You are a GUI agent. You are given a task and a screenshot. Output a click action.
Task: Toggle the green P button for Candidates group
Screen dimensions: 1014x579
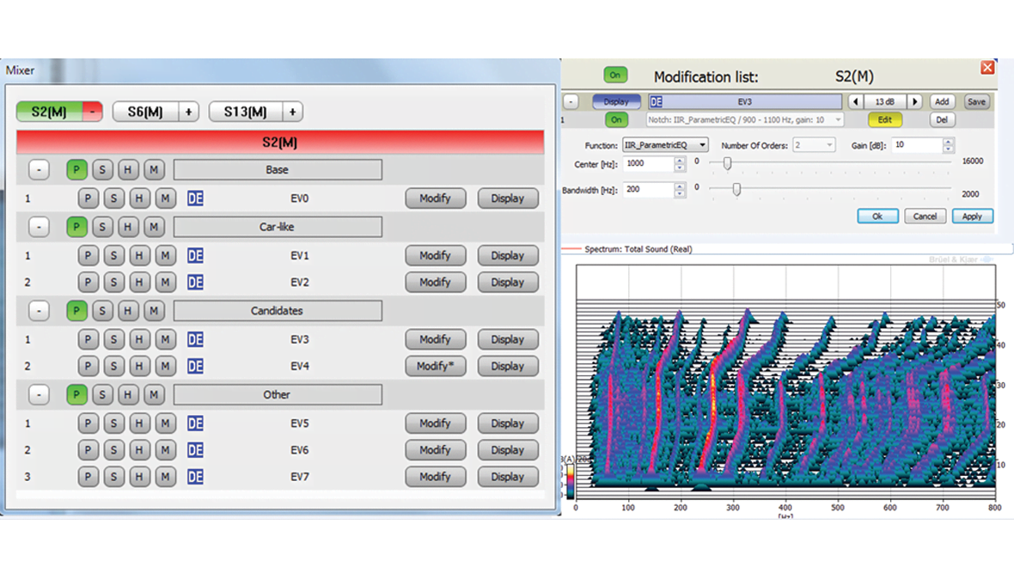76,311
